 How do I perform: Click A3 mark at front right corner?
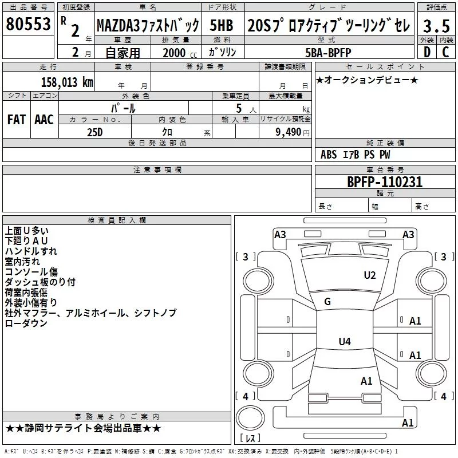[408, 235]
